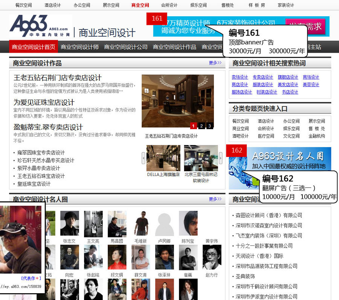Click the carousel right arrow
The width and height of the screenshot is (339, 300).
pyautogui.click(x=220, y=158)
